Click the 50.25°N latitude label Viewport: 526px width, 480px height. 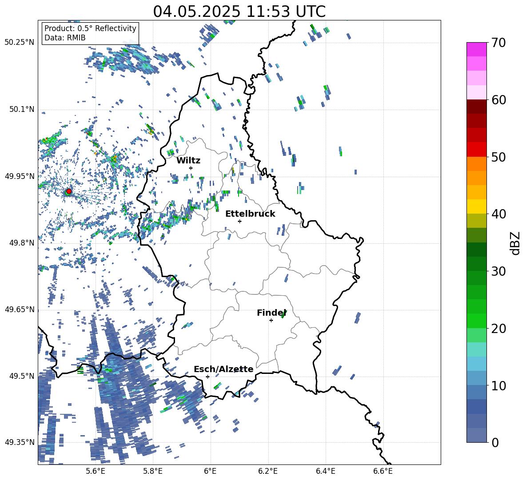pyautogui.click(x=20, y=43)
